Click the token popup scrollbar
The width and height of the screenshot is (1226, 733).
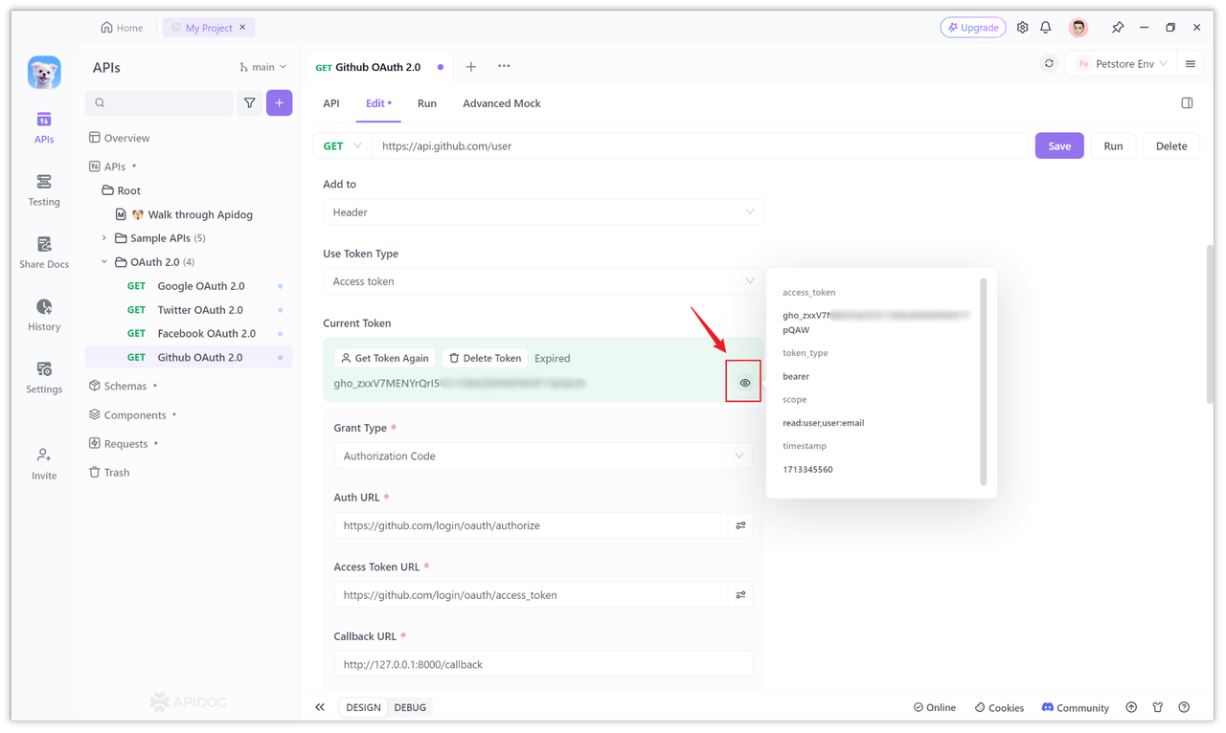coord(984,382)
